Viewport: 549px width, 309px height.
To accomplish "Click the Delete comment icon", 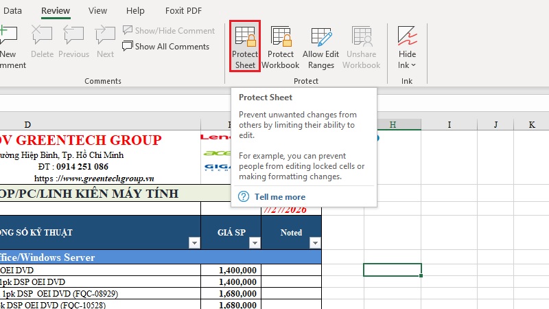I will [x=42, y=36].
